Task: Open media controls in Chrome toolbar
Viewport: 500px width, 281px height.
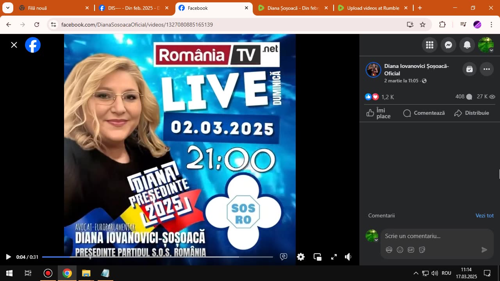Action: (463, 25)
